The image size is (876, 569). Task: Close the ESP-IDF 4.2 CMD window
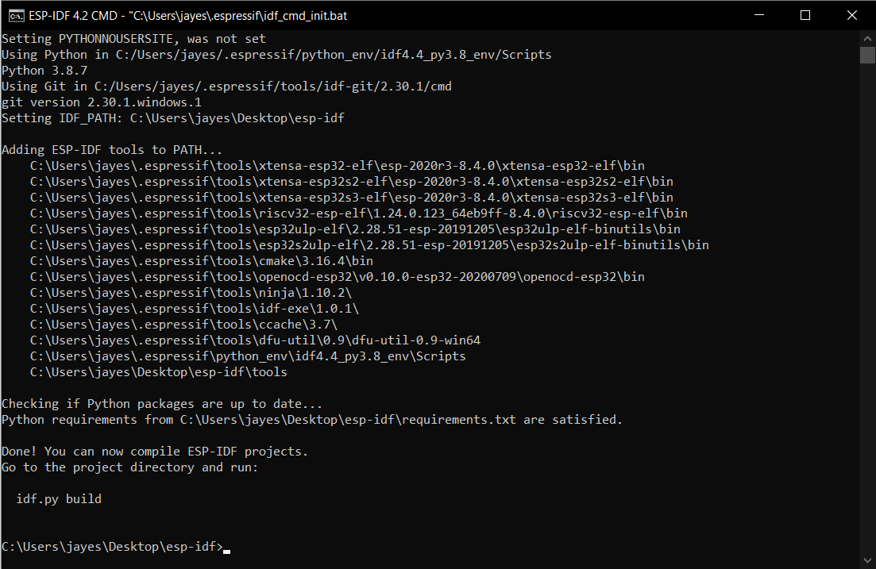852,15
